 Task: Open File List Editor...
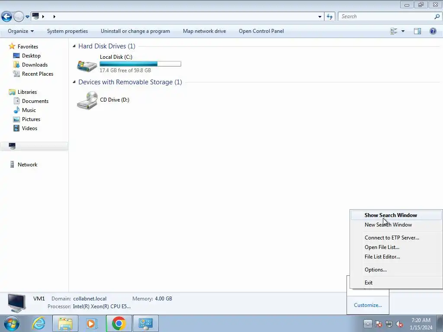(396, 257)
